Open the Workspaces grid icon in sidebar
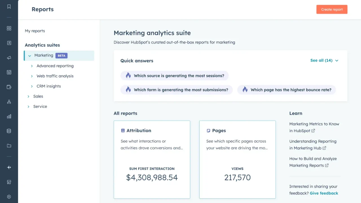The height and width of the screenshot is (203, 361). [9, 28]
